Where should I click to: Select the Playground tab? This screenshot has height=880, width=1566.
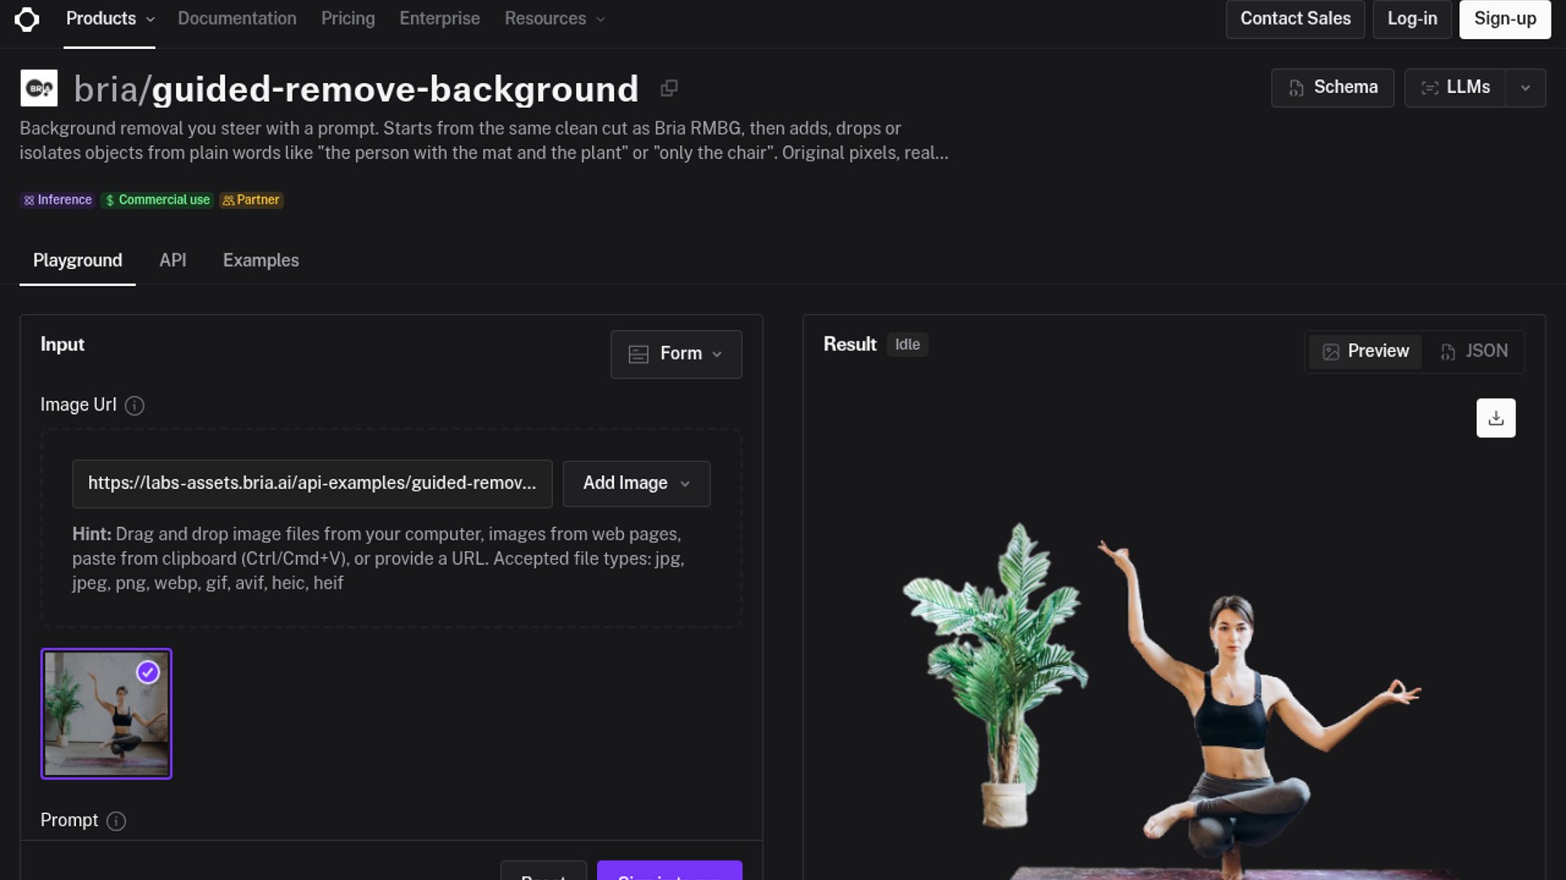click(x=77, y=261)
